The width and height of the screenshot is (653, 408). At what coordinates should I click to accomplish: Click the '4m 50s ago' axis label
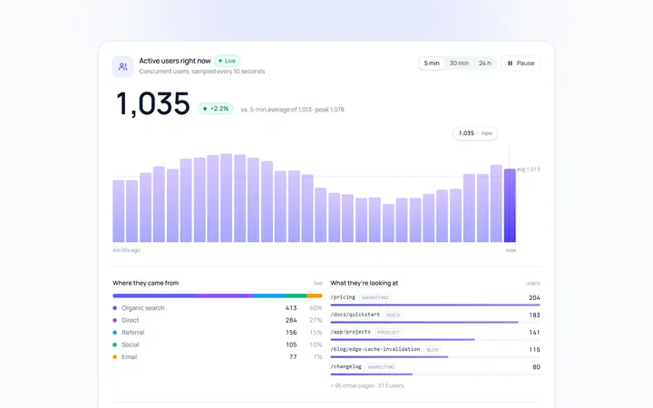click(x=126, y=250)
